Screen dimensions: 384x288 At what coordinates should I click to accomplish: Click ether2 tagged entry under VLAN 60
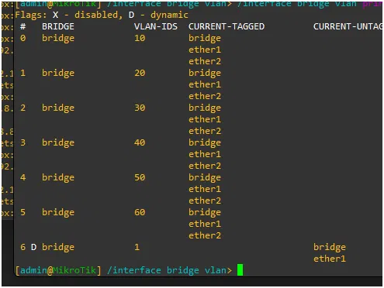(205, 235)
